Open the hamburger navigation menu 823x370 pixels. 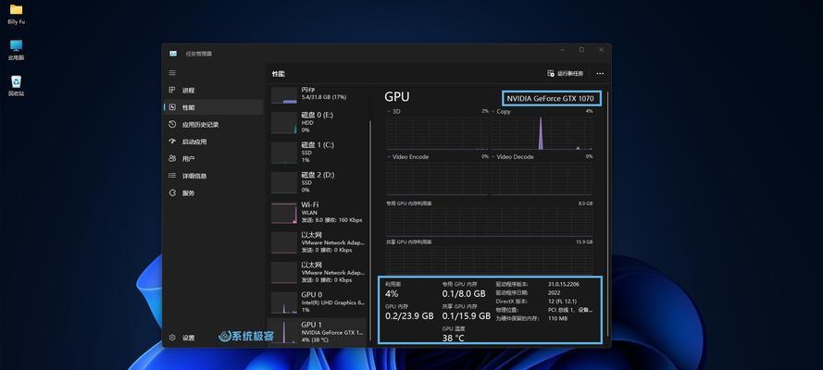(172, 73)
